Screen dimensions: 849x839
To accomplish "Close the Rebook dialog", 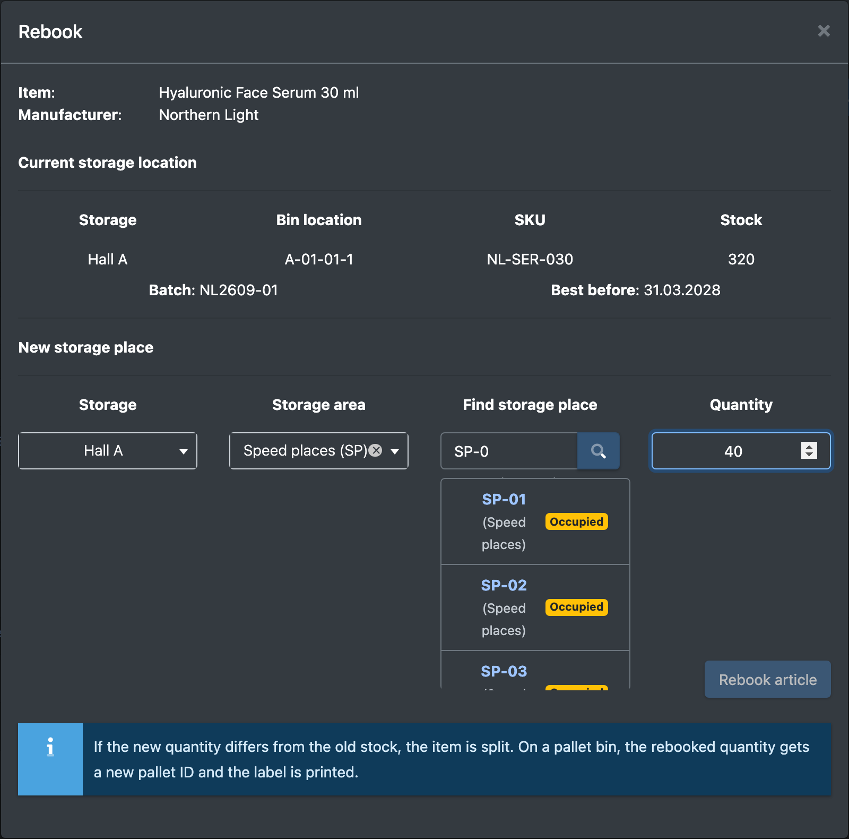I will click(x=824, y=31).
